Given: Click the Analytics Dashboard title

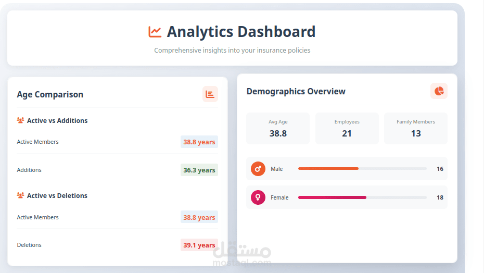Looking at the screenshot, I should click(x=241, y=32).
